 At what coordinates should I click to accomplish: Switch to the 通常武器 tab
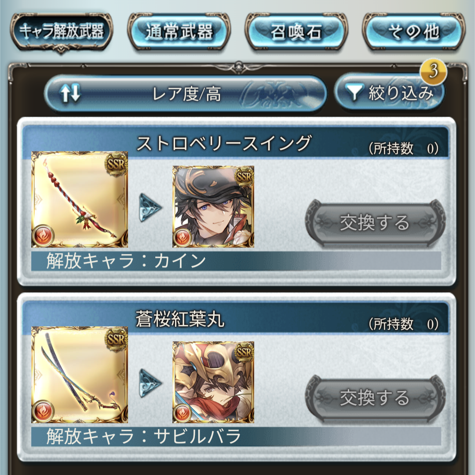[x=179, y=32]
